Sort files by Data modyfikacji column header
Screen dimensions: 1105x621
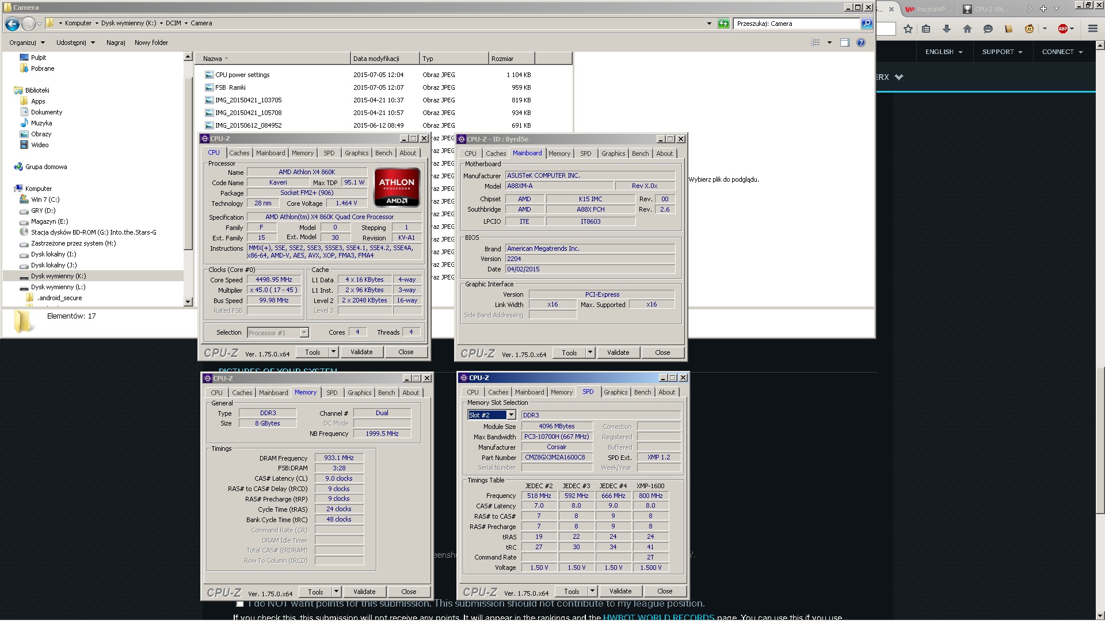pos(385,59)
